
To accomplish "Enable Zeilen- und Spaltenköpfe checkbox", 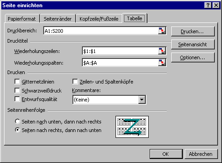I will pyautogui.click(x=75, y=82).
